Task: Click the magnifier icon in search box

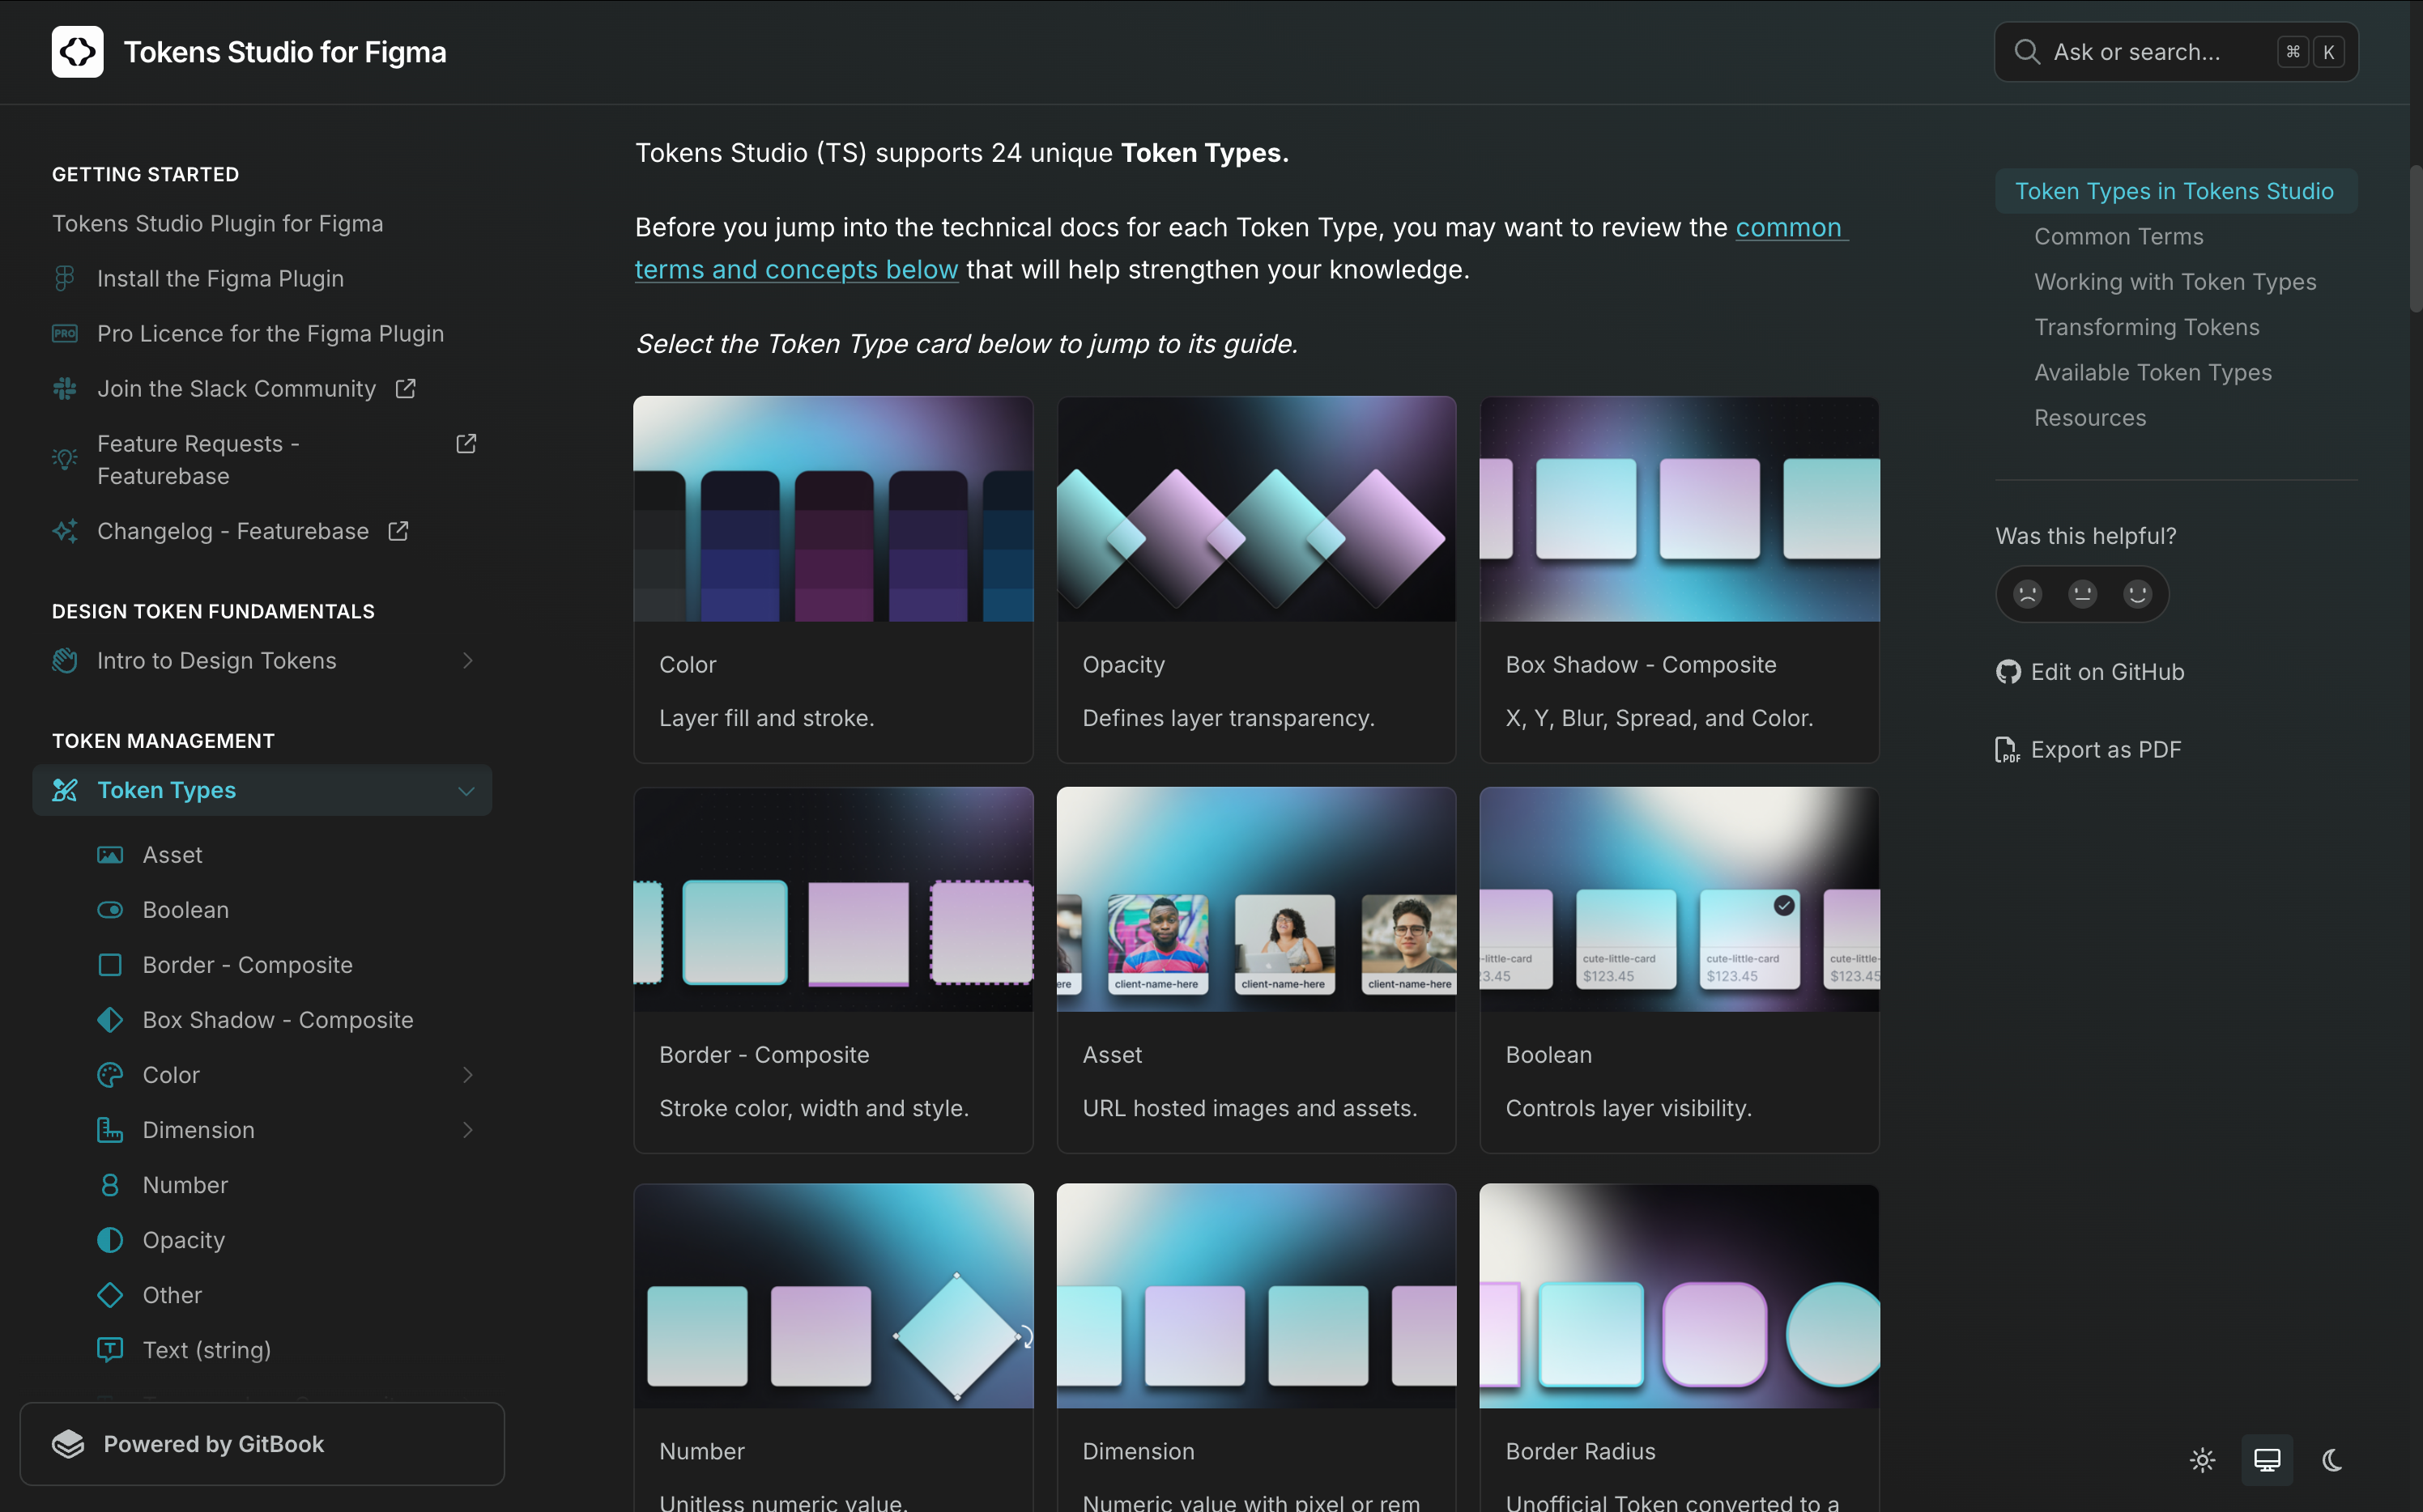Action: pos(2027,52)
